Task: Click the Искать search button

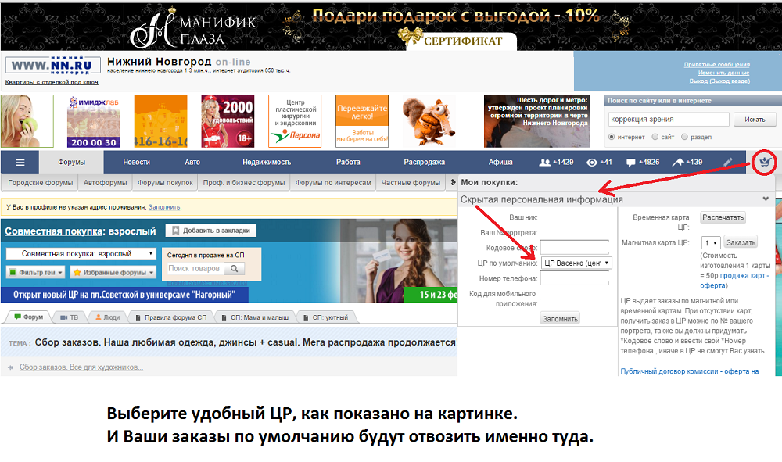Action: 755,120
